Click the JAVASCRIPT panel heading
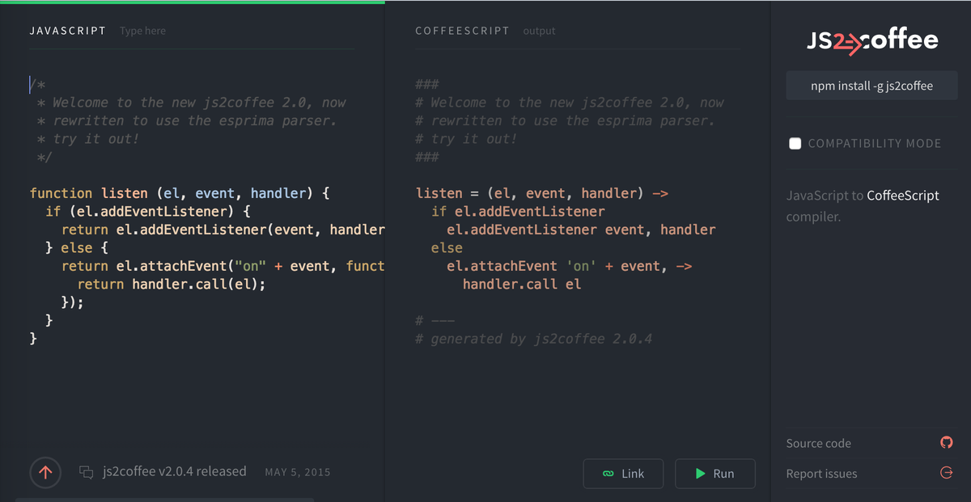This screenshot has height=502, width=971. point(67,31)
